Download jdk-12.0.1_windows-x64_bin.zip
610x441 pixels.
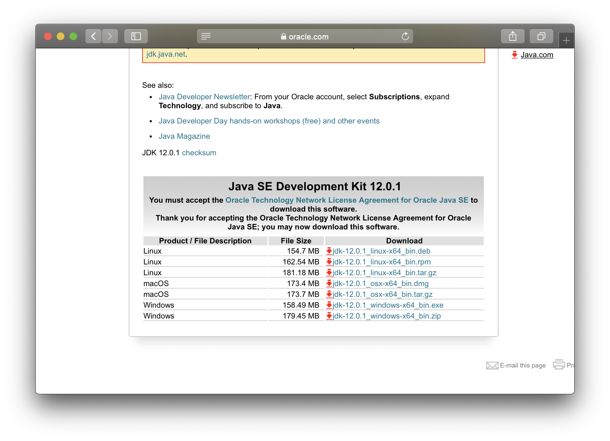coord(387,316)
